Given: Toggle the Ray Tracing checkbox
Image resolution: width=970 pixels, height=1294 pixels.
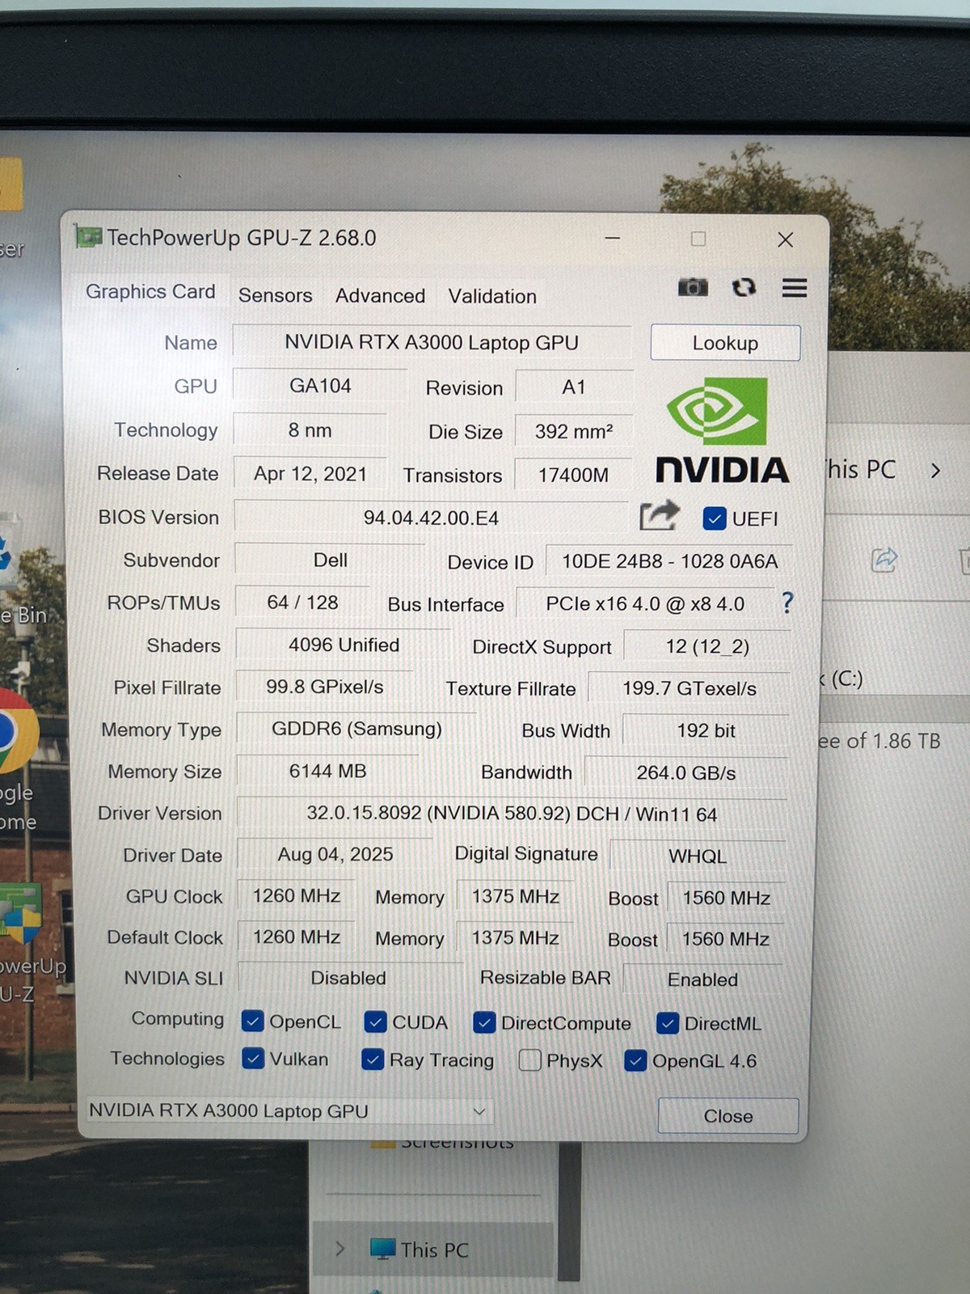Looking at the screenshot, I should coord(373,1059).
